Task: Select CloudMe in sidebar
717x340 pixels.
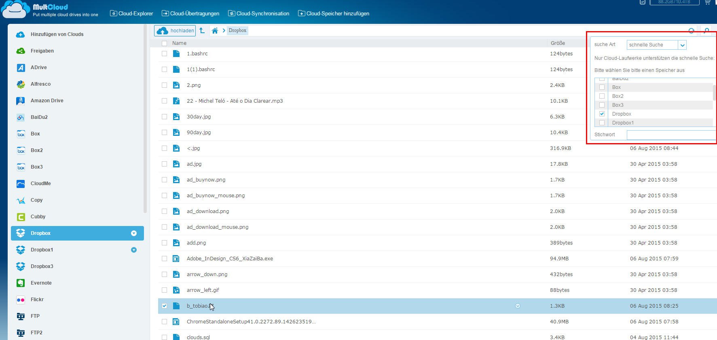Action: (40, 184)
